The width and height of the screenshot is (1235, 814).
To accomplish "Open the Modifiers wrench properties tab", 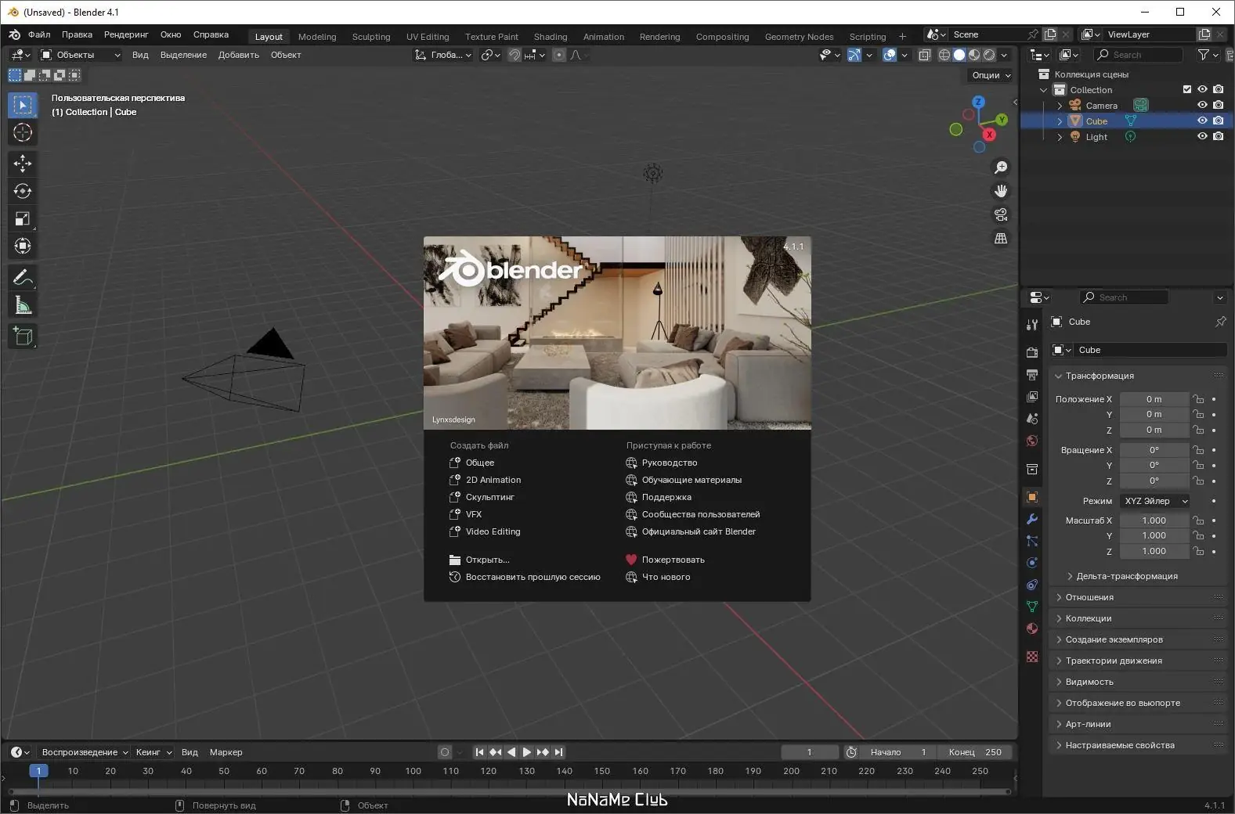I will pos(1032,519).
